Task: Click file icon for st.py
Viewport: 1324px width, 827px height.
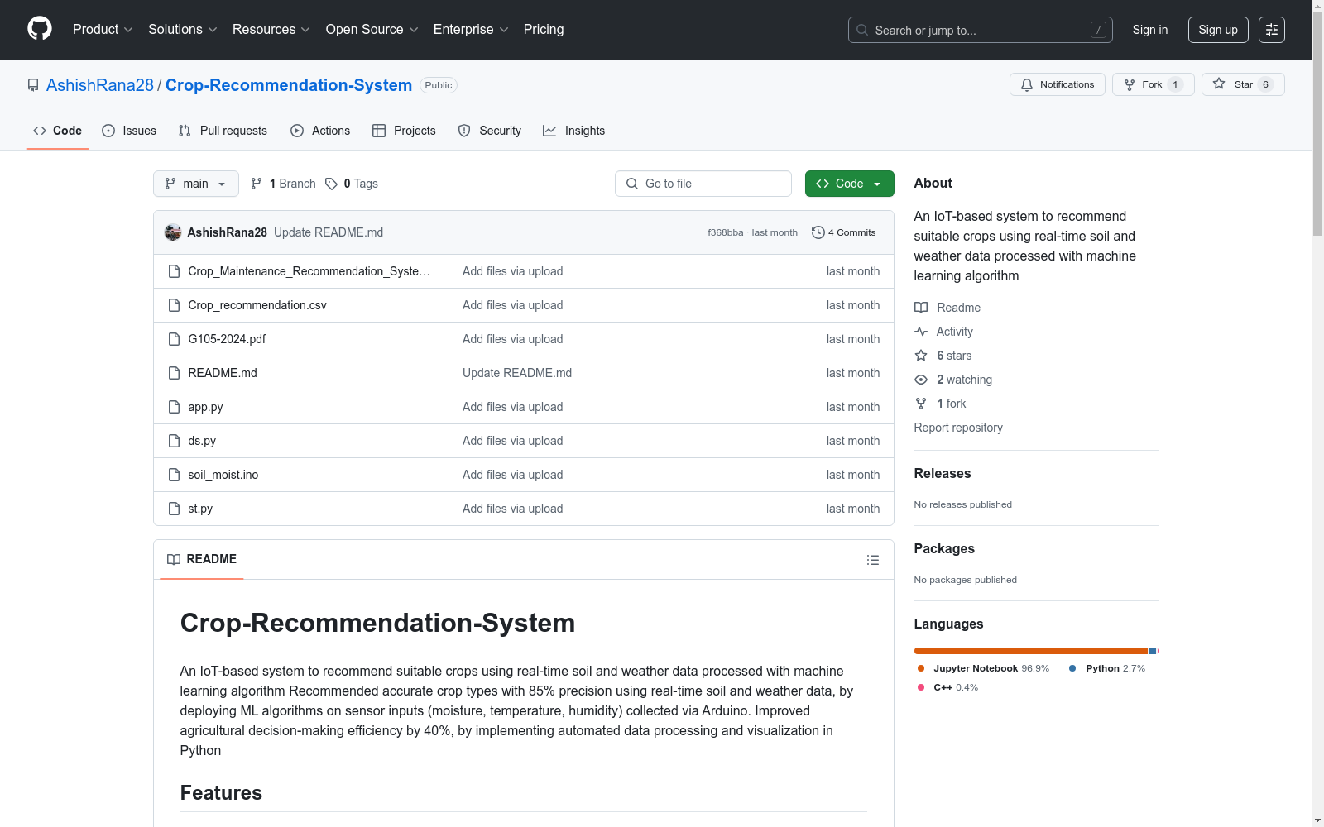Action: click(x=174, y=509)
